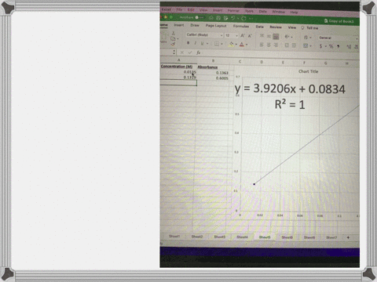377x282 pixels.
Task: Confirm entry with the checkmark icon
Action: [x=190, y=52]
